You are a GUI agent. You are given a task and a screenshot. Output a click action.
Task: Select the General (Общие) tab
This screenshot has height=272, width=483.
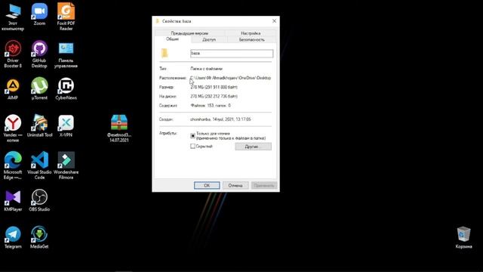pos(172,39)
